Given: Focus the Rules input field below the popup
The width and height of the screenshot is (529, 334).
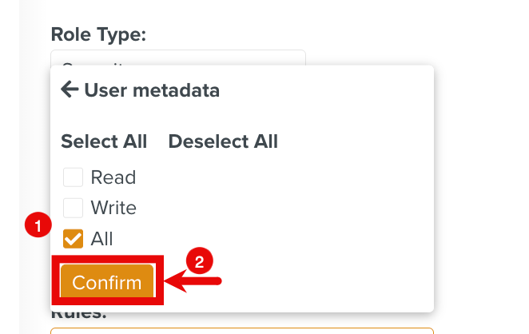Looking at the screenshot, I should click(241, 330).
